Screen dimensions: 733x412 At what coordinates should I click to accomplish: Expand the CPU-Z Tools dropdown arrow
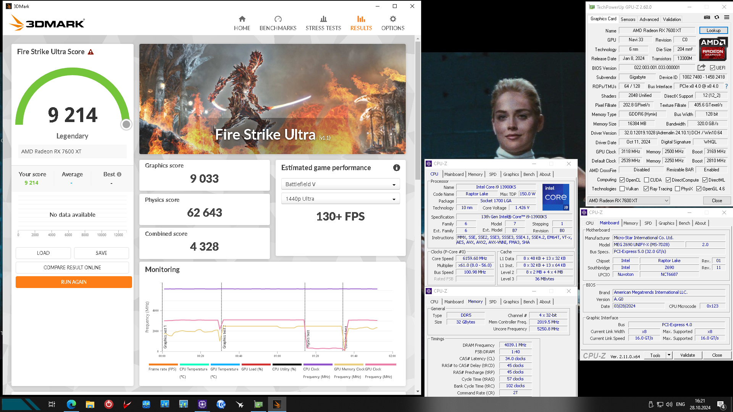669,355
